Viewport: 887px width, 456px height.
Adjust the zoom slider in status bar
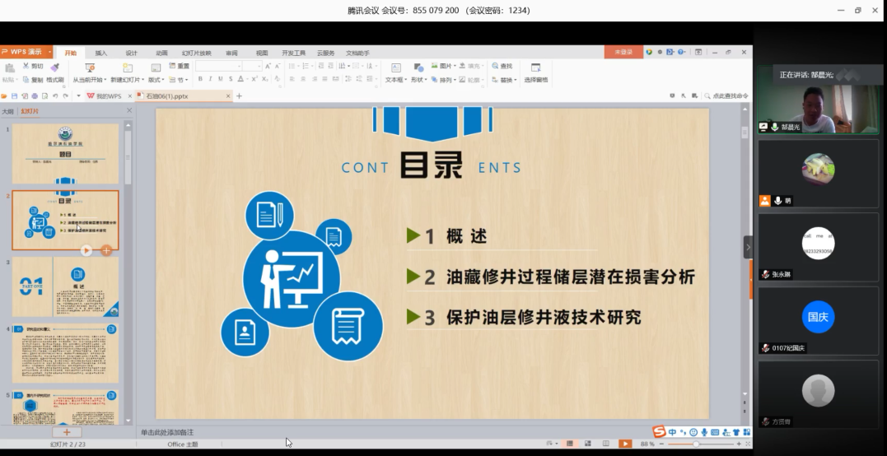[696, 444]
